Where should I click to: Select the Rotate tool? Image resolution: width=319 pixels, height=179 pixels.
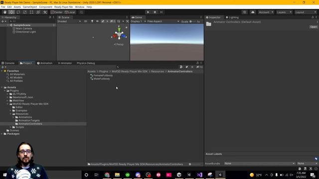click(x=18, y=12)
